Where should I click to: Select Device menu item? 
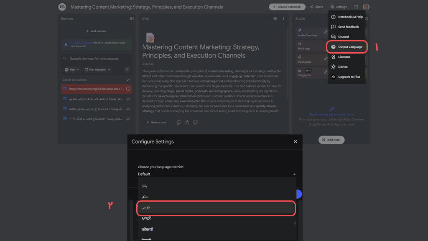tap(346, 67)
